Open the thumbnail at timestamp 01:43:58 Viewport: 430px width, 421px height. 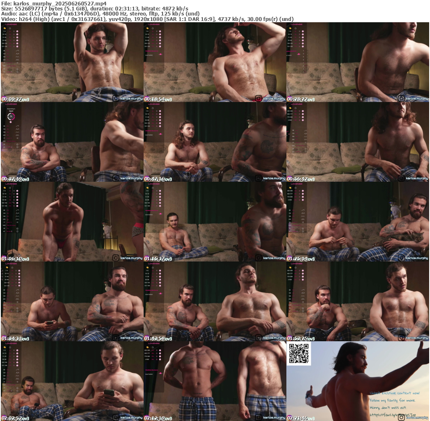tap(215, 301)
